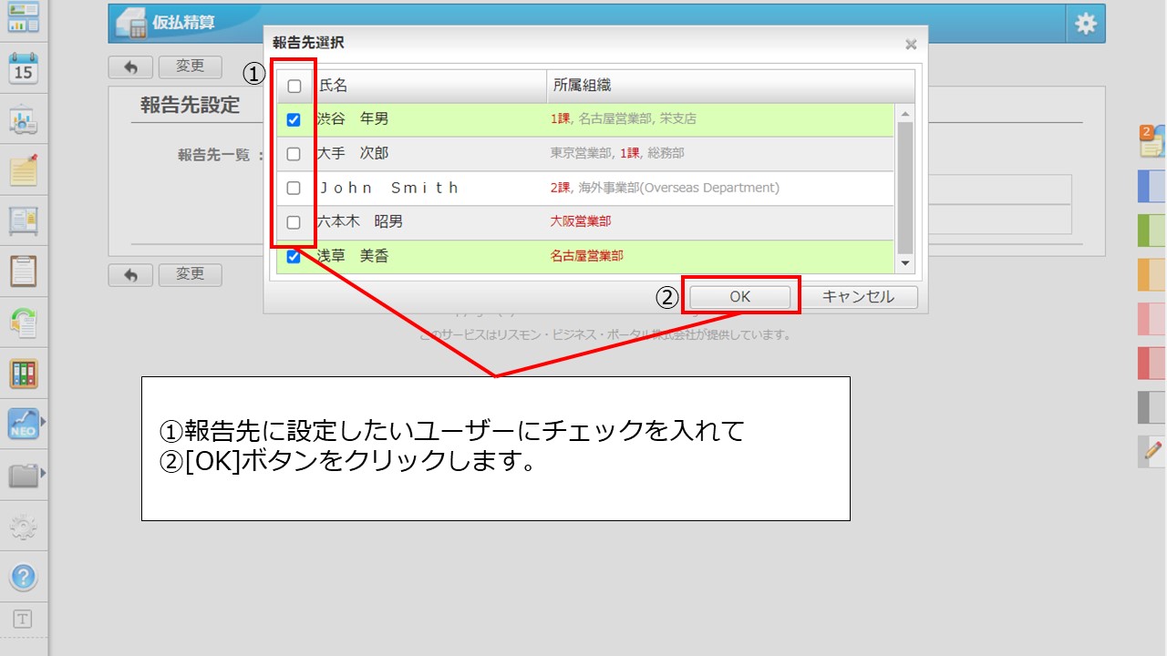Click the 報告先一覧 label
The height and width of the screenshot is (656, 1167).
click(213, 155)
